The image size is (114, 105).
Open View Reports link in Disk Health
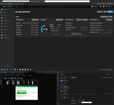click(x=110, y=30)
